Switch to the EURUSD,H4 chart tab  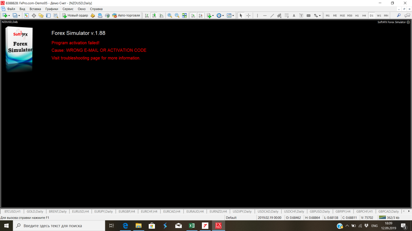(80, 212)
